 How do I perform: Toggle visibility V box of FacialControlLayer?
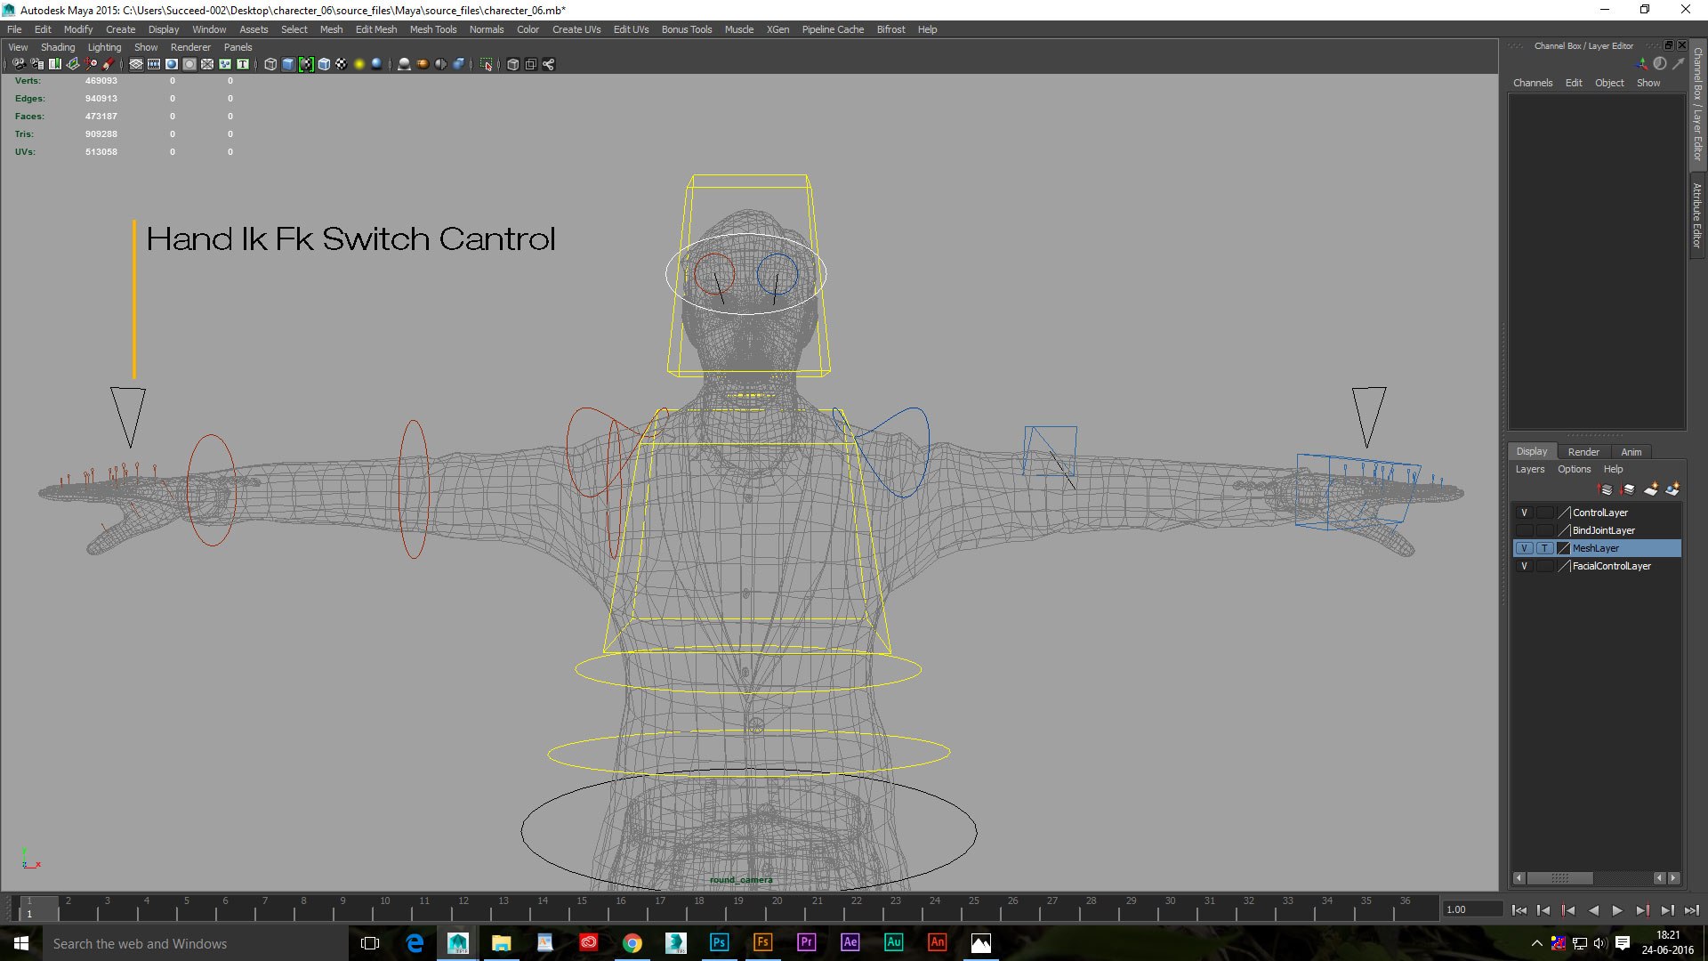(1524, 566)
